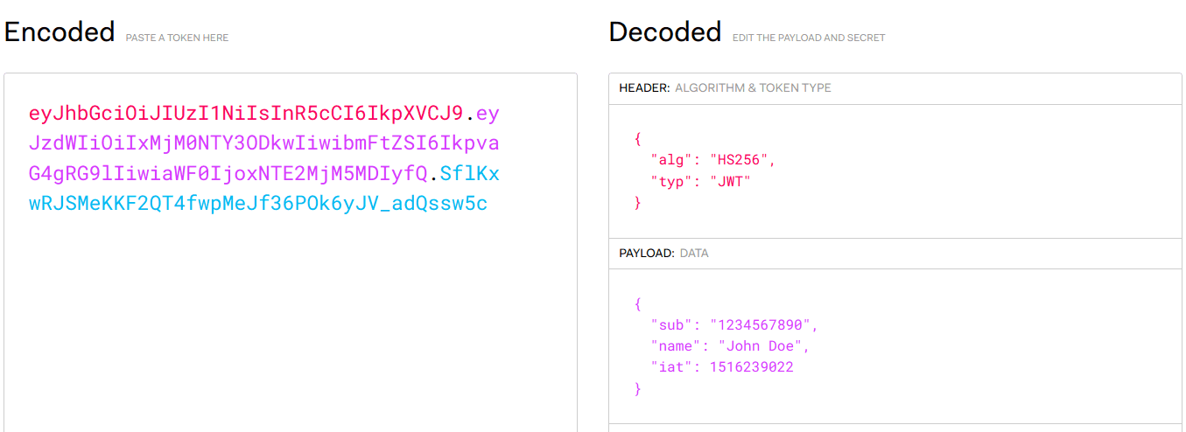Click the blue SflKx signature fragment
The image size is (1186, 432).
(x=470, y=174)
